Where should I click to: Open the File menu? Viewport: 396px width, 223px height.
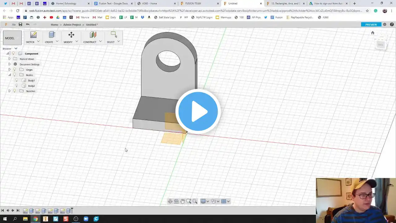(x=14, y=24)
